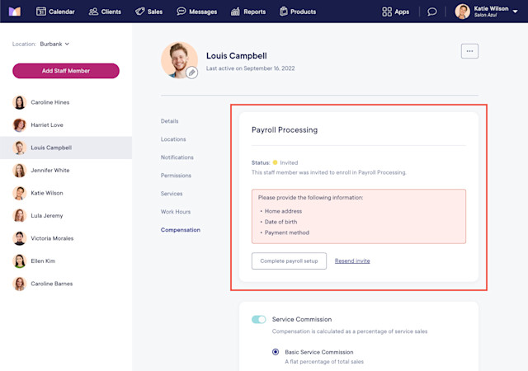
Task: Switch to the Permissions tab
Action: (x=176, y=176)
